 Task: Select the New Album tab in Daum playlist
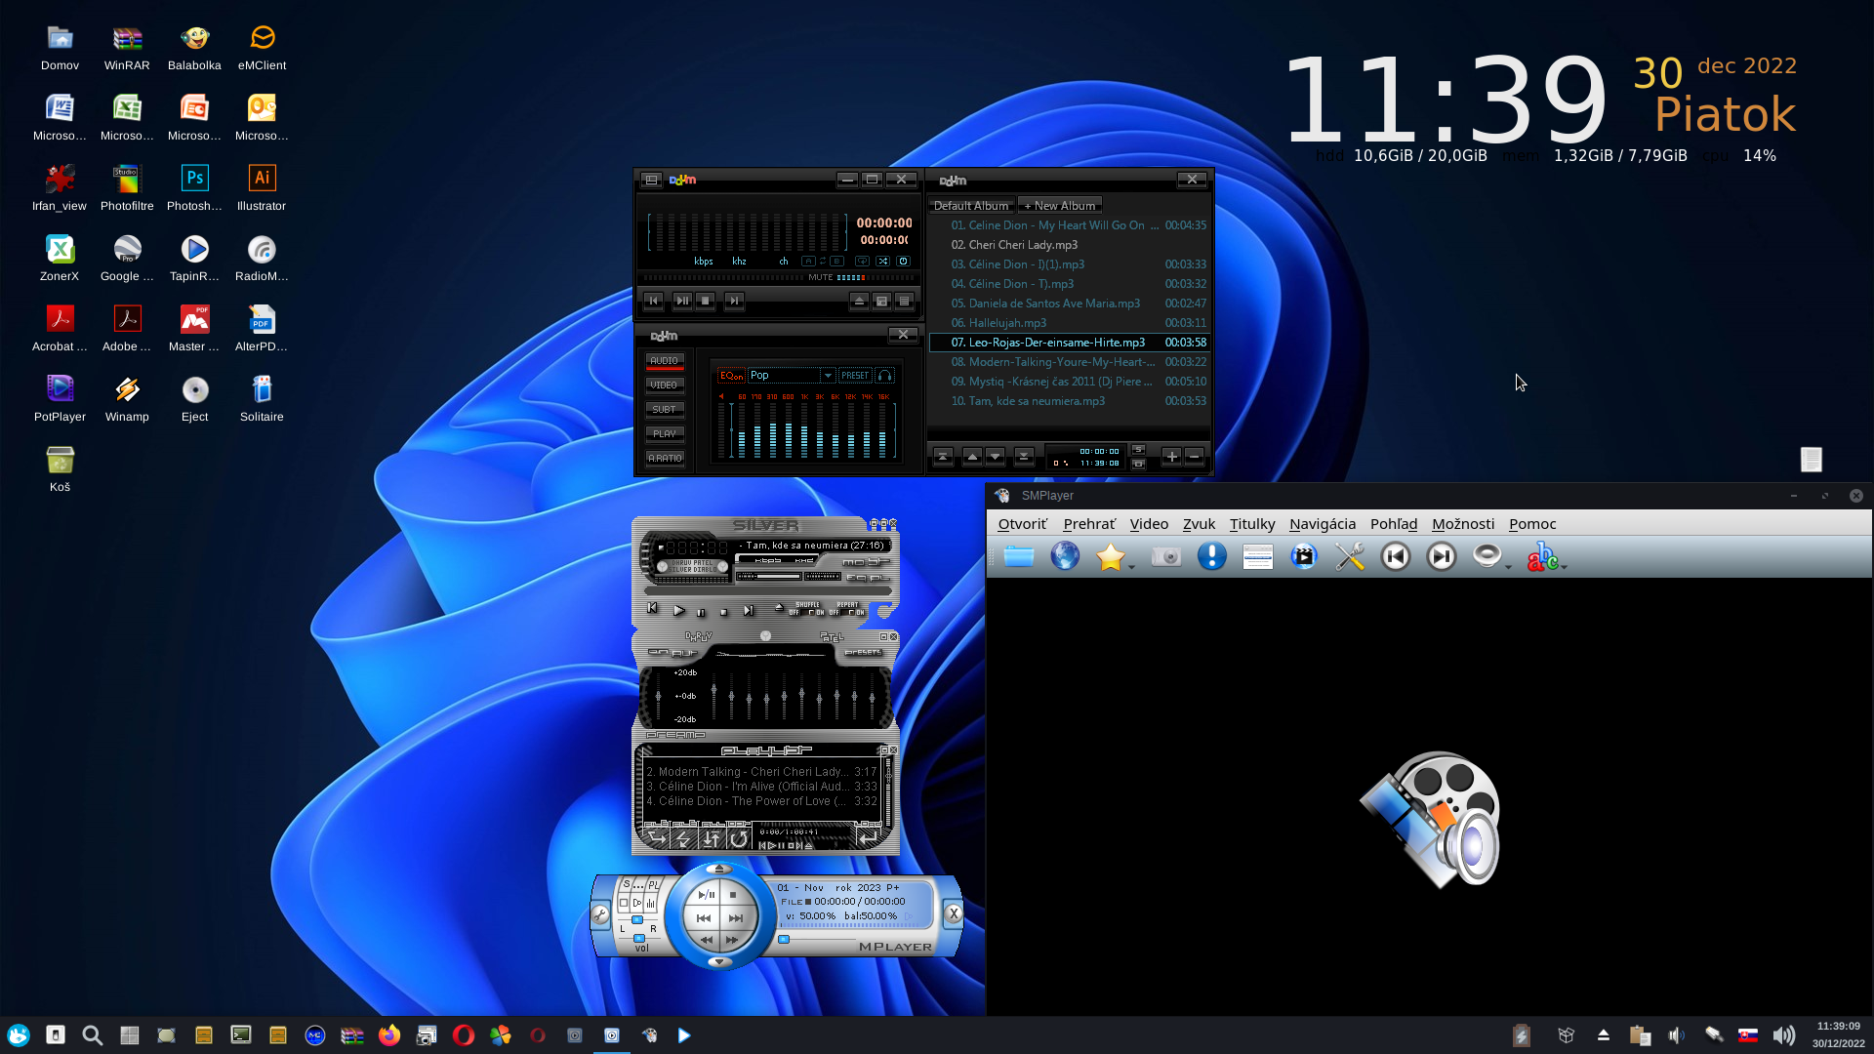[1059, 206]
